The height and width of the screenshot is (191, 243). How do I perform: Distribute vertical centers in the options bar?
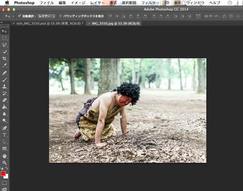point(161,16)
